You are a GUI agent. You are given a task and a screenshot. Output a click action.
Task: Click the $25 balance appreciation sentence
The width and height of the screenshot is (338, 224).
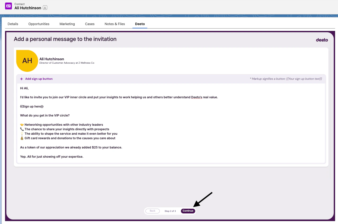click(71, 147)
